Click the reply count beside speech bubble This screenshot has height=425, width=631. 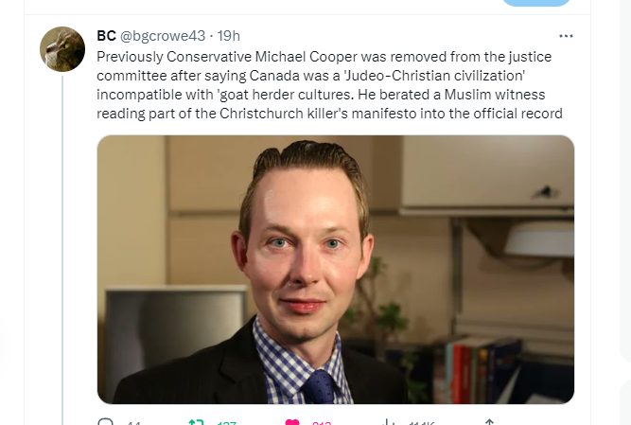133,423
